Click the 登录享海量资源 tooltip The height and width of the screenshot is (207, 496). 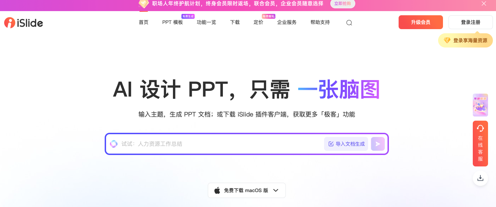(465, 40)
